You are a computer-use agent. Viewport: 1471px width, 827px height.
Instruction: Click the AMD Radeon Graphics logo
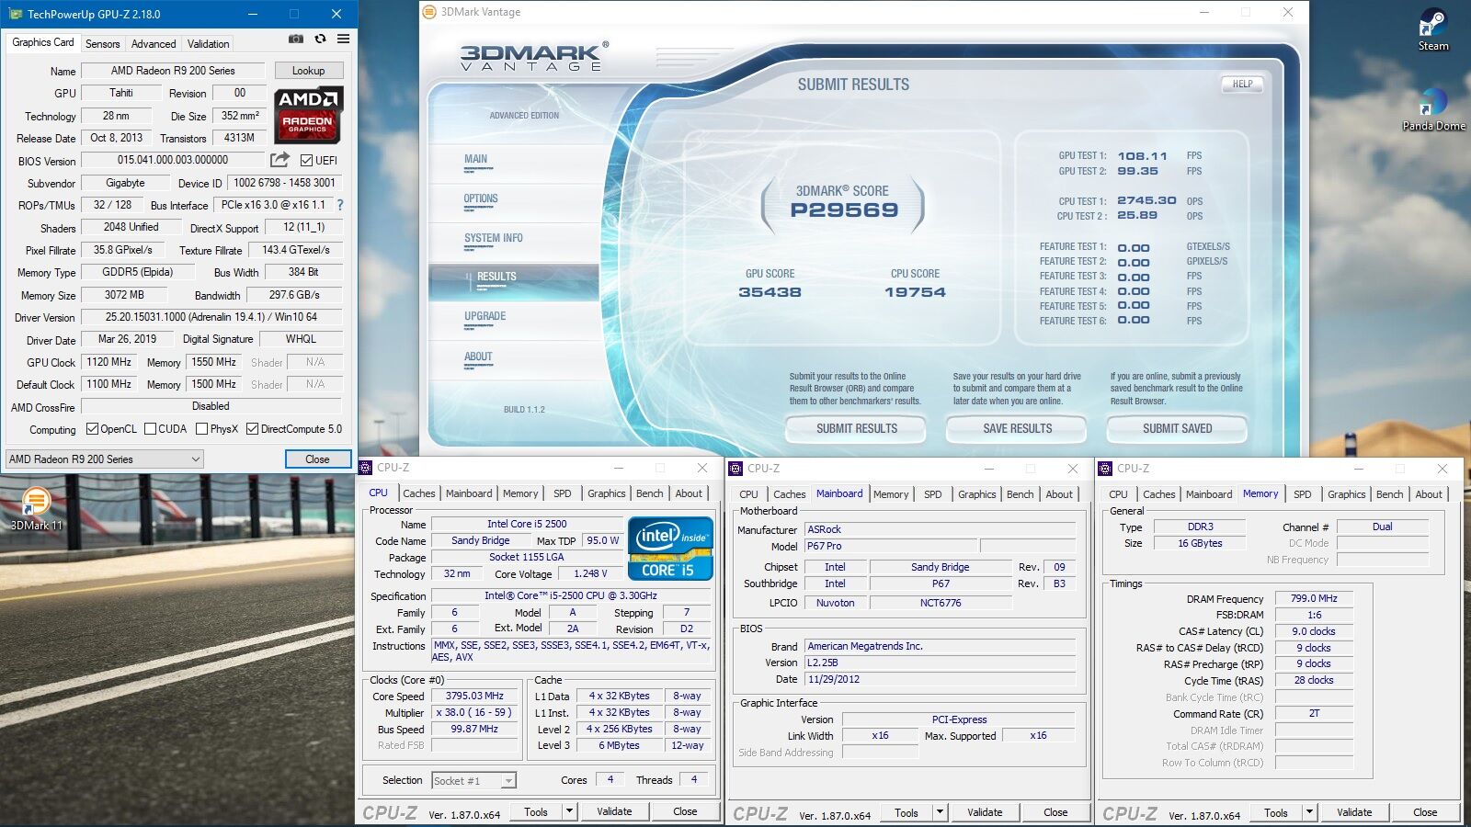click(308, 114)
